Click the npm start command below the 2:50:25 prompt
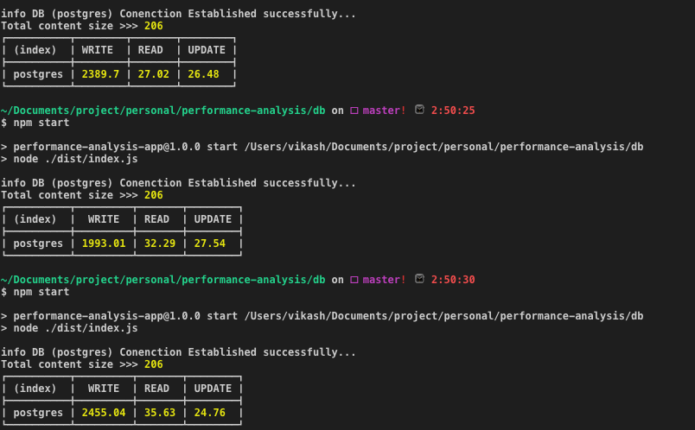Viewport: 695px width, 430px height. tap(41, 123)
